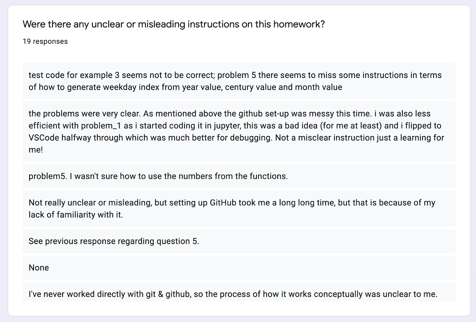
Task: Click the line starting "Not really unclear or misleading"
Action: click(232, 203)
